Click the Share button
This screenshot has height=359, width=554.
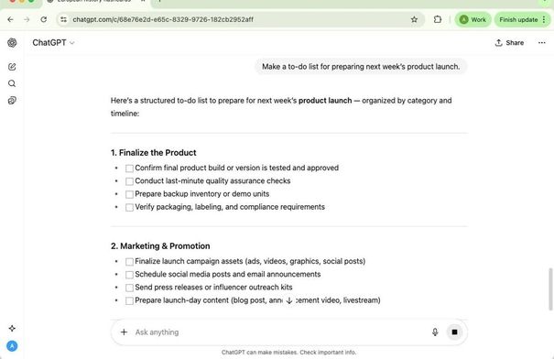pos(509,43)
